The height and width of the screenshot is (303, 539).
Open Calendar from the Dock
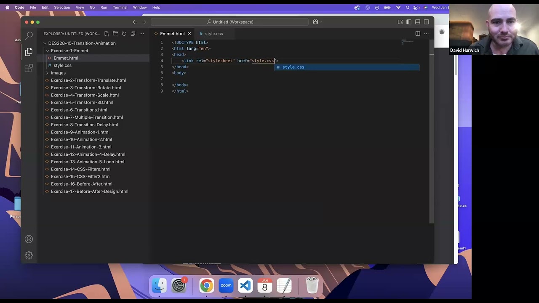265,286
